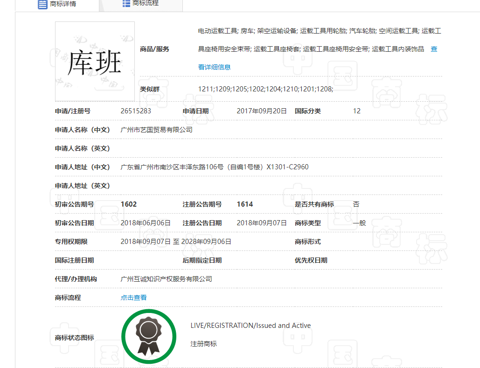Open the 商标流程 tab

[x=146, y=3]
